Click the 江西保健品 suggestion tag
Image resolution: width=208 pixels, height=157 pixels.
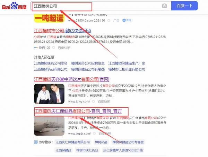coord(64,150)
